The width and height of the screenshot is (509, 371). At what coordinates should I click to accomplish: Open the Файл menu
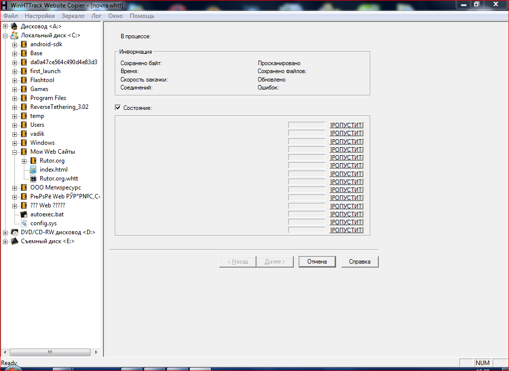10,16
